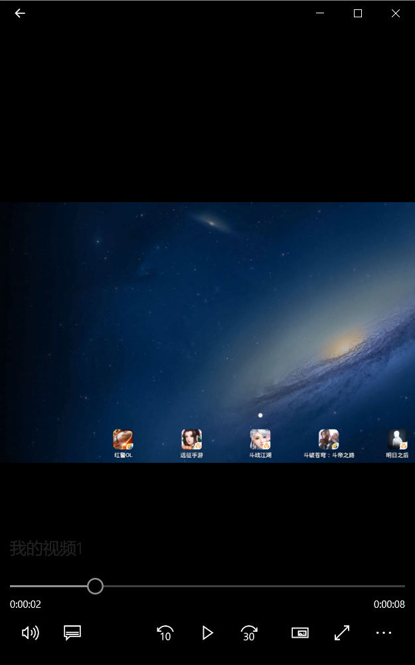Viewport: 415px width, 665px height.
Task: Click the white page indicator dot in the video
Action: click(260, 415)
